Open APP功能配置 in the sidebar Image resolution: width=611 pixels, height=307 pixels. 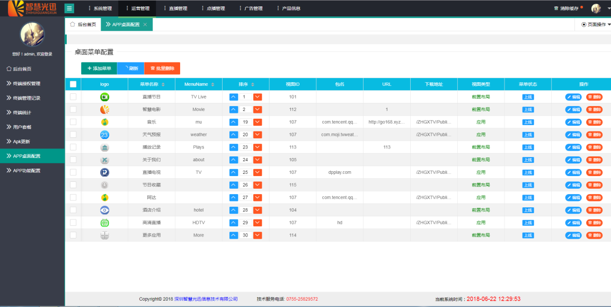coord(32,171)
